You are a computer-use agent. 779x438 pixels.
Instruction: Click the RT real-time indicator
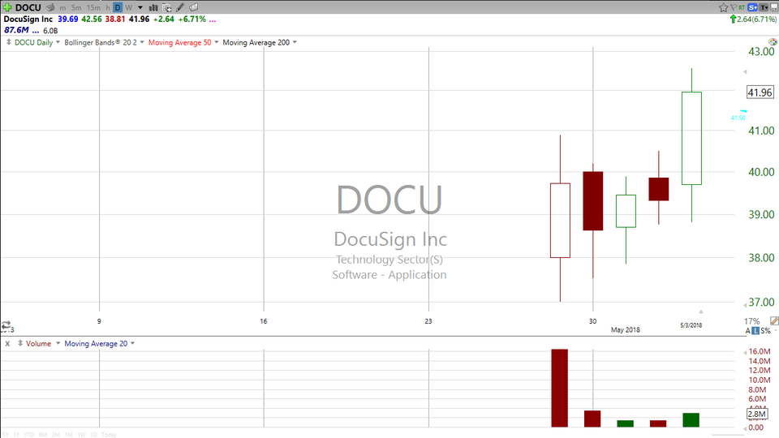click(742, 7)
